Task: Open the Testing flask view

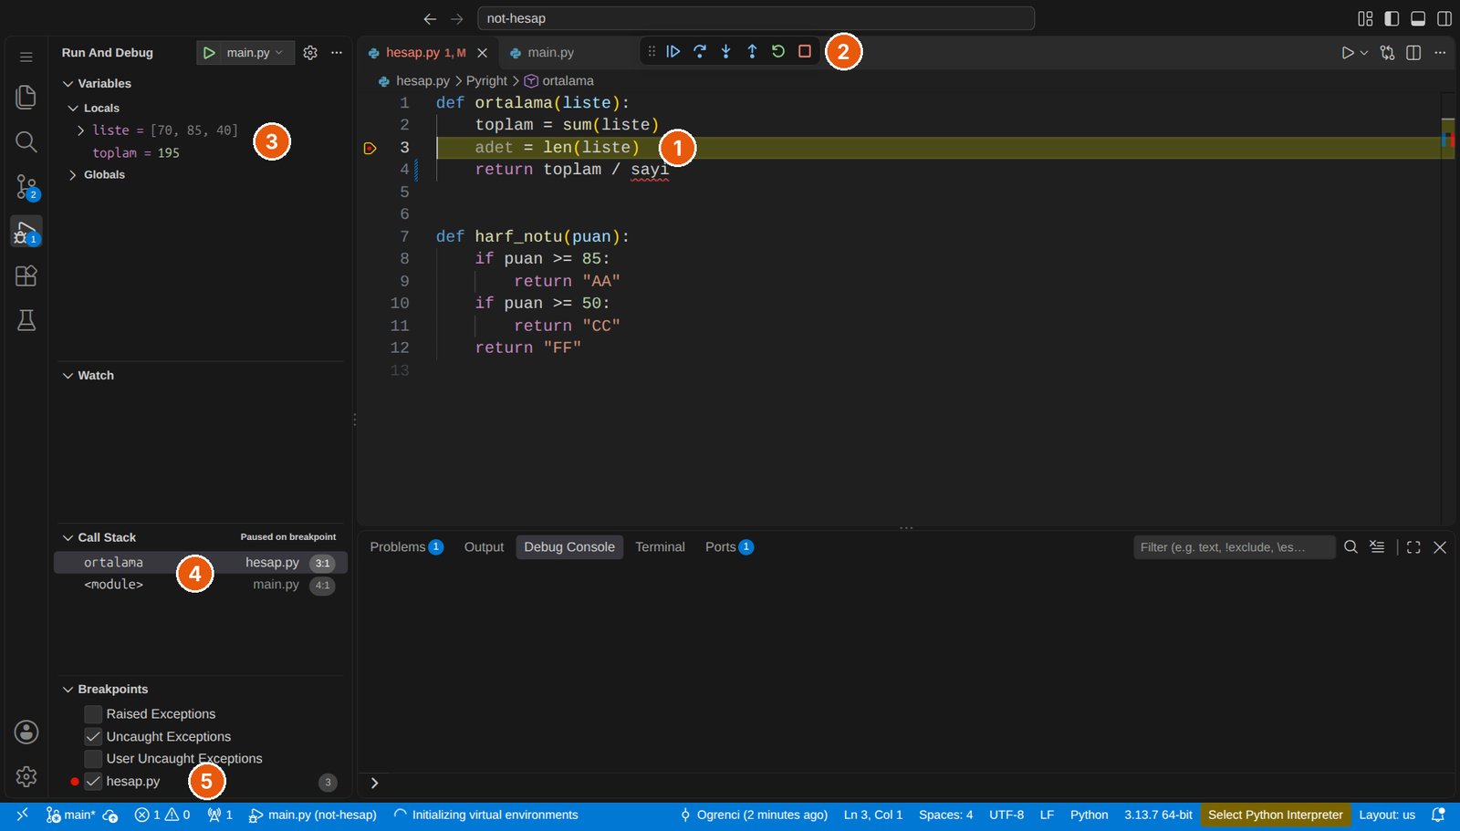Action: 26,320
